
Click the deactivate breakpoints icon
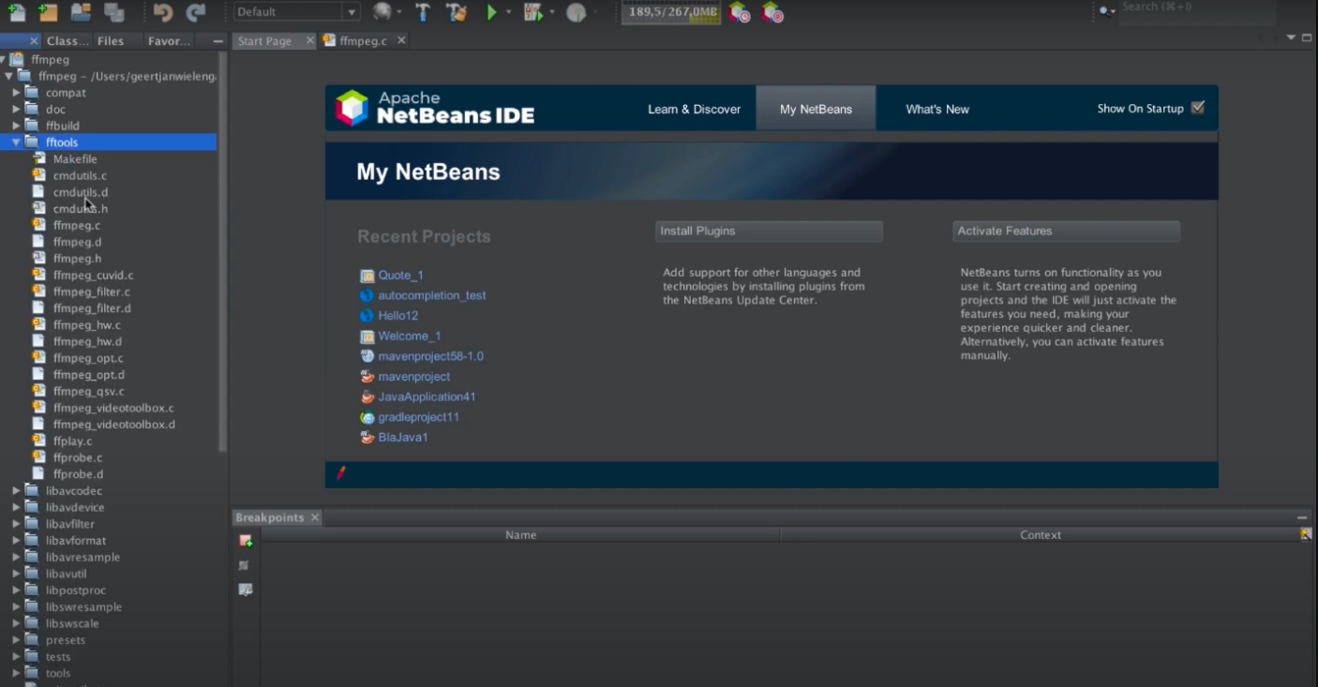tap(245, 565)
